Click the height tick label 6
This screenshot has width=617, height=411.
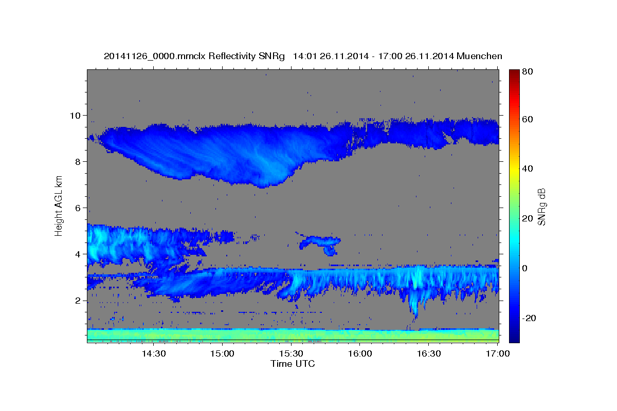pos(78,208)
